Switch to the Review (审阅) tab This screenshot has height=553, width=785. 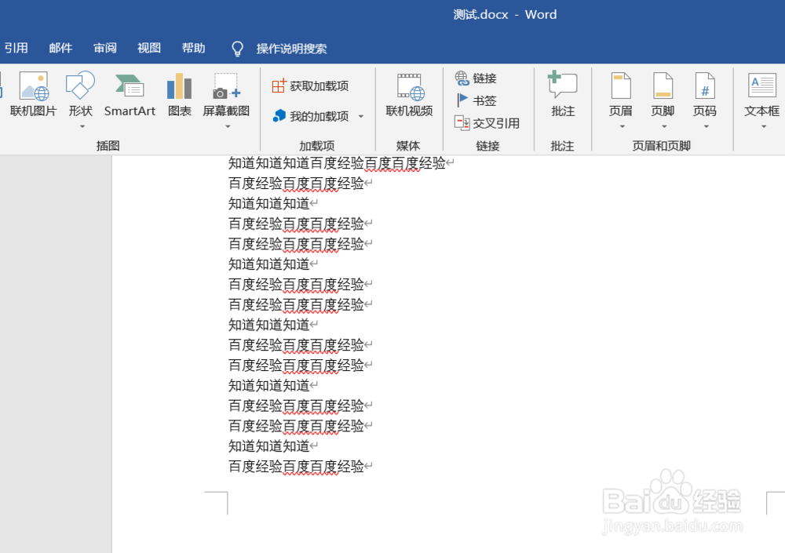pyautogui.click(x=105, y=48)
